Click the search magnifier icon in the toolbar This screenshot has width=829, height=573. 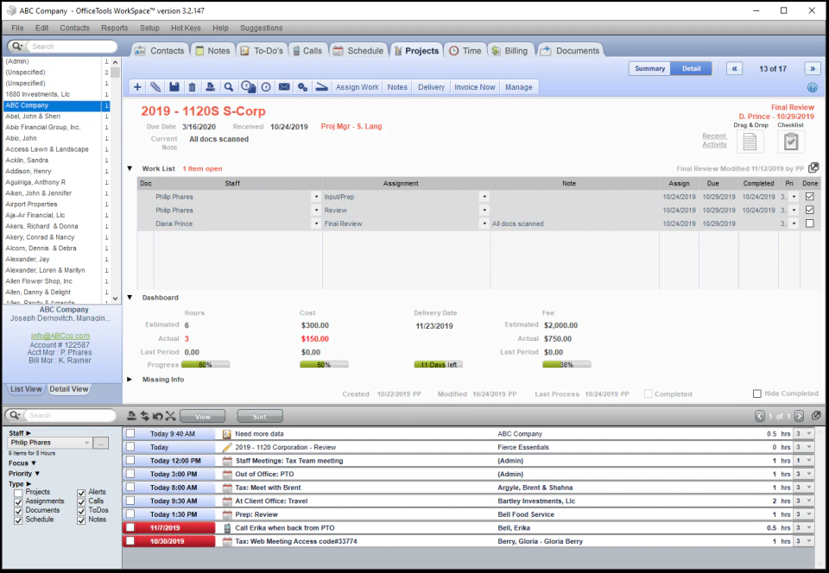[x=229, y=86]
